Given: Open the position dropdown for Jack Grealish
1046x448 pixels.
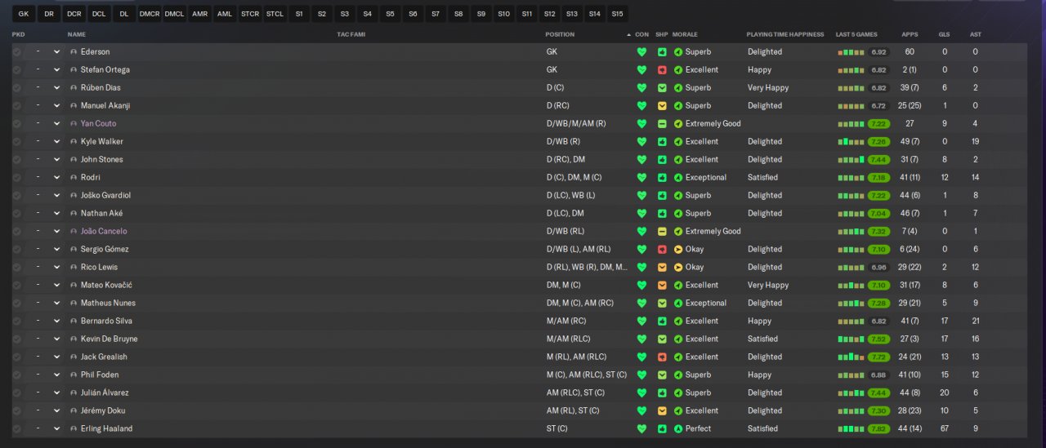Looking at the screenshot, I should [45, 357].
